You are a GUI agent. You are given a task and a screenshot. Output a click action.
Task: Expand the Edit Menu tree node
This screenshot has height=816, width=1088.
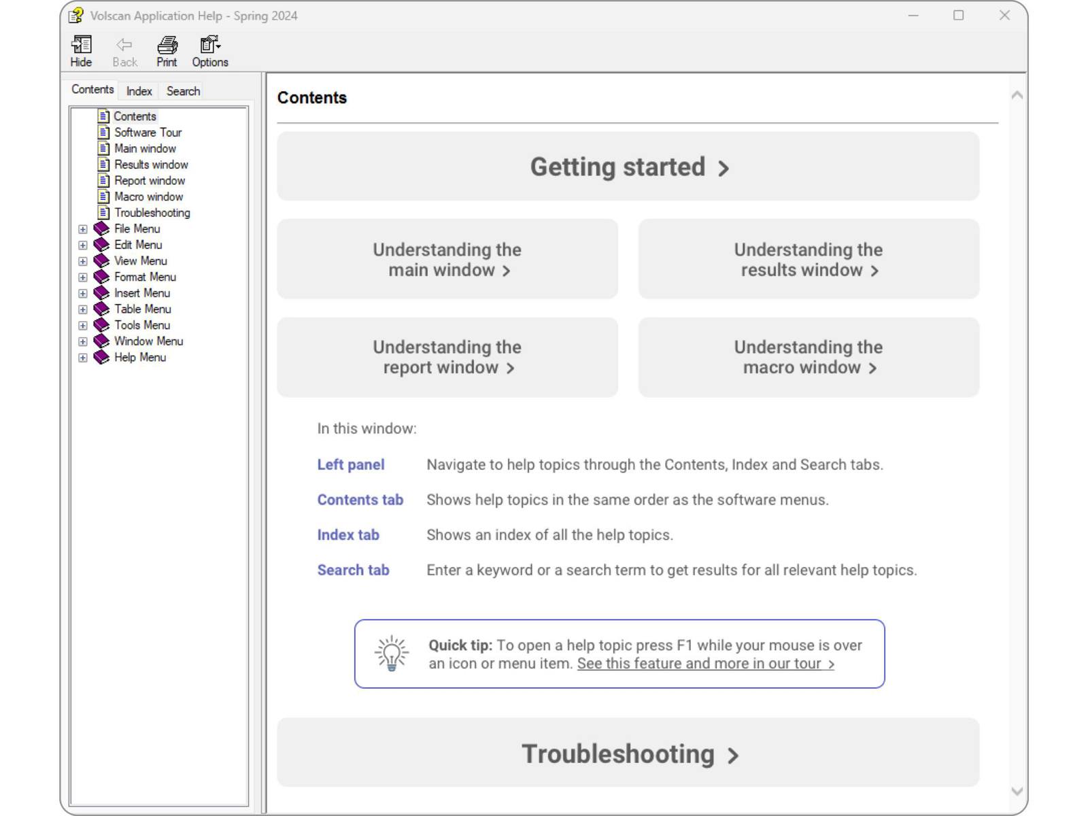[x=83, y=245]
